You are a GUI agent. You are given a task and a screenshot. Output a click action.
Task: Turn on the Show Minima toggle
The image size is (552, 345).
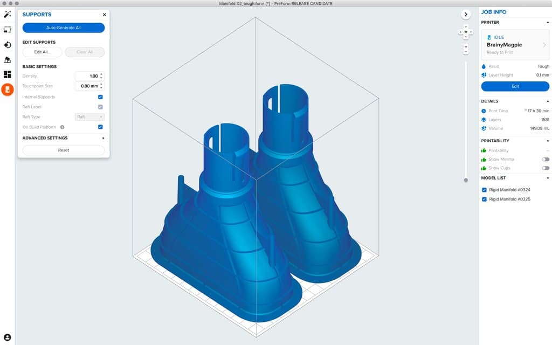[x=546, y=160]
